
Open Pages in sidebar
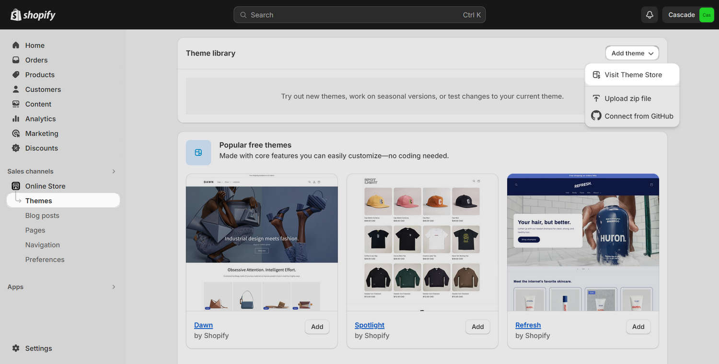click(x=35, y=230)
